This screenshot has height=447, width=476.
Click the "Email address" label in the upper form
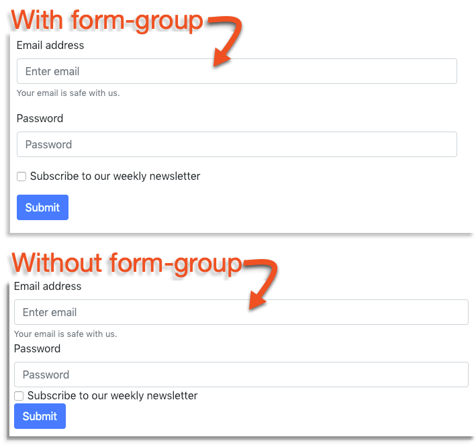tap(50, 46)
